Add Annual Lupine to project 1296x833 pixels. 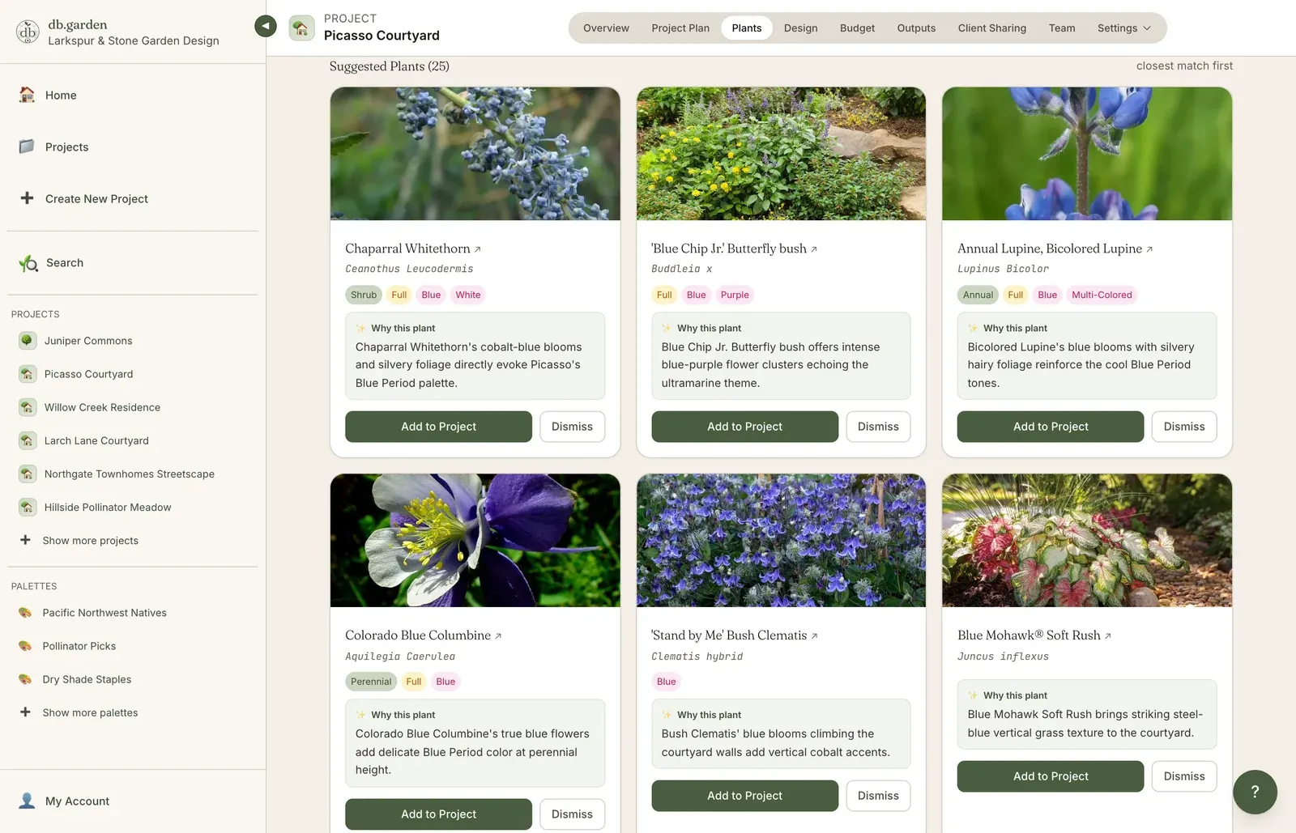(1051, 427)
